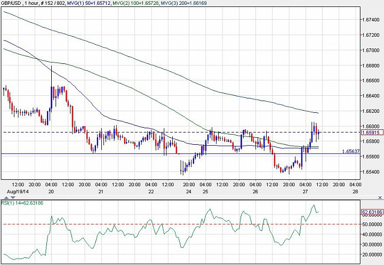Click the RSI 50.00000 axis level label

click(x=372, y=224)
